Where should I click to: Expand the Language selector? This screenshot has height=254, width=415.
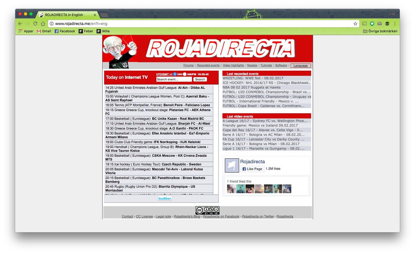click(x=301, y=65)
